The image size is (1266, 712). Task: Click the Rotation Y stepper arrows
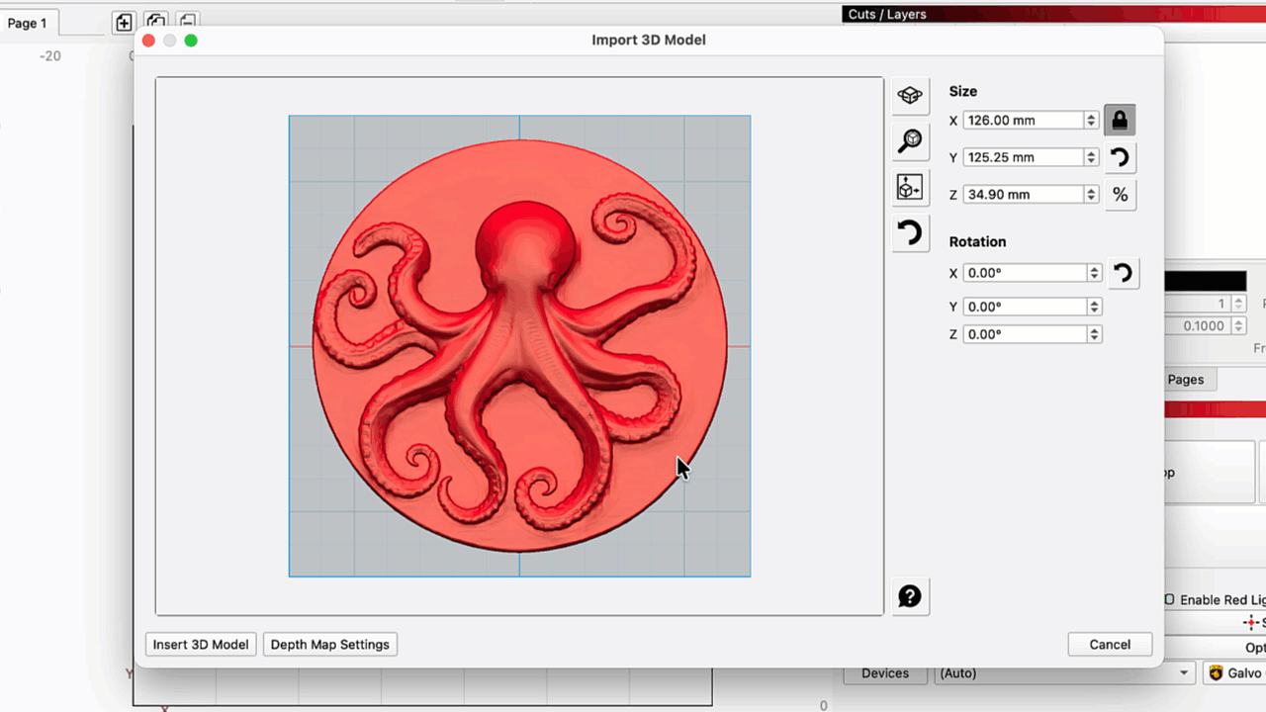coord(1094,307)
